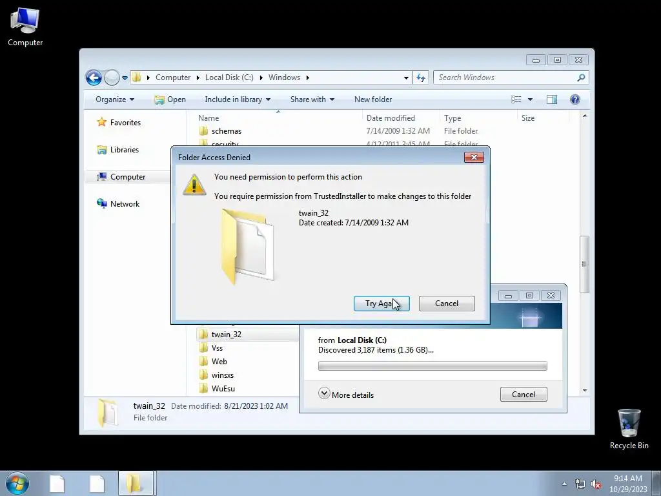The image size is (661, 496).
Task: Open Recycle Bin desktop icon
Action: point(629,429)
